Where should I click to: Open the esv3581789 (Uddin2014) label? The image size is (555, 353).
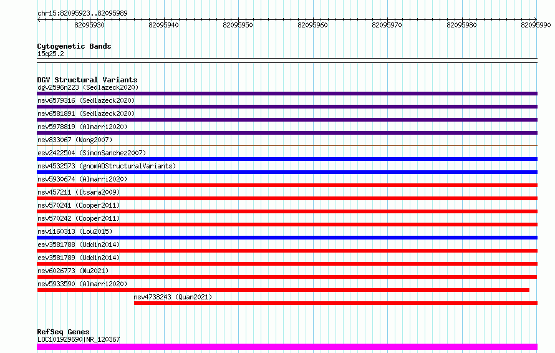79,258
